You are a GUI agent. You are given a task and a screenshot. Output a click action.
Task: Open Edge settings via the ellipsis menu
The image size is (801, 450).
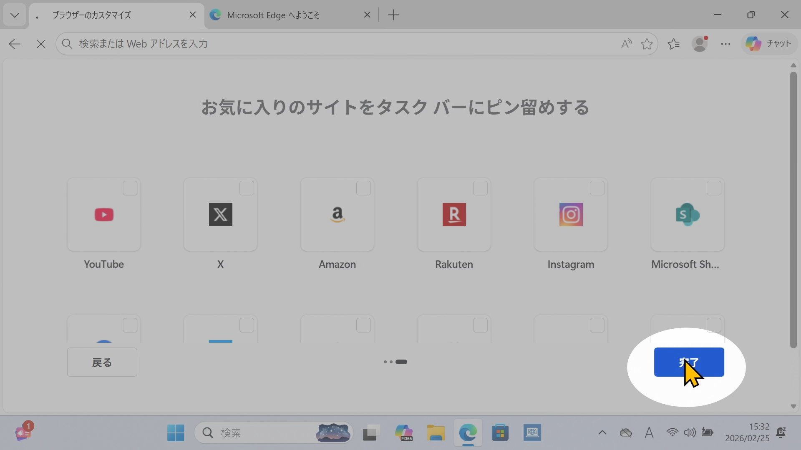(x=726, y=44)
